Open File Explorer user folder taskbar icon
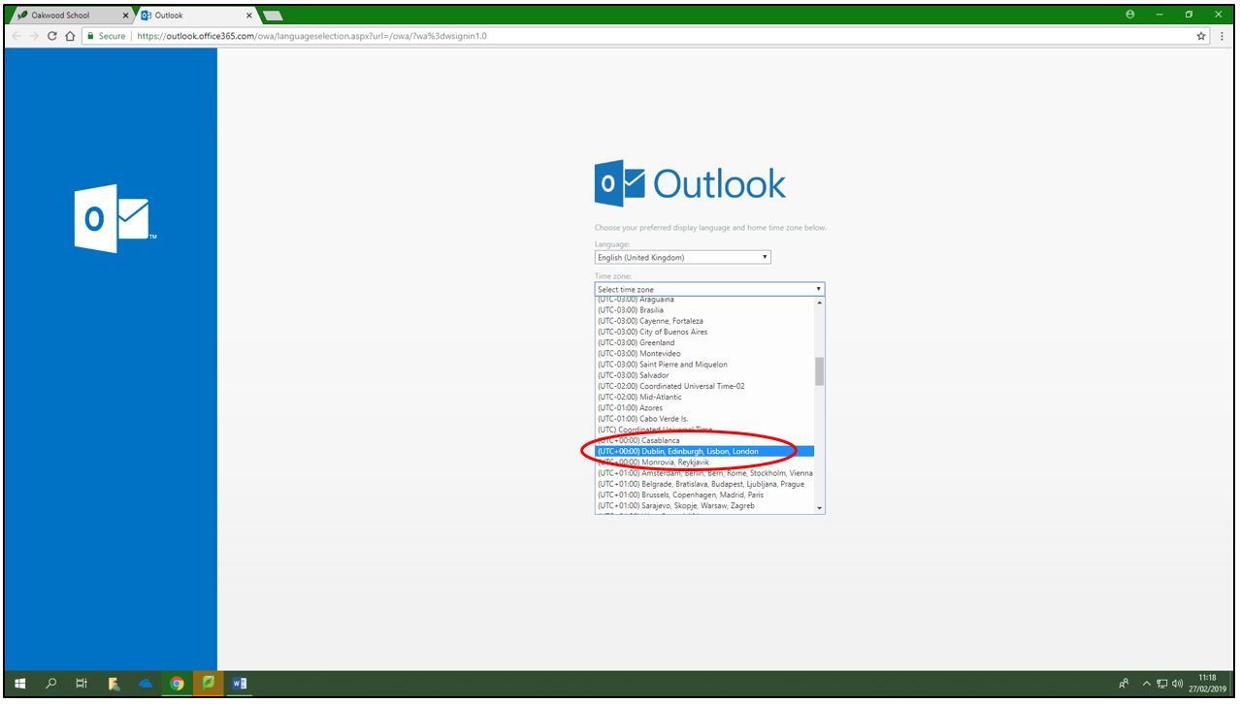 115,684
